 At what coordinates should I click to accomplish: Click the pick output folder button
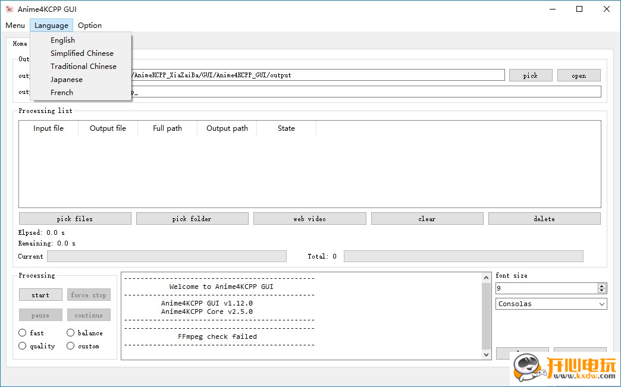click(531, 75)
